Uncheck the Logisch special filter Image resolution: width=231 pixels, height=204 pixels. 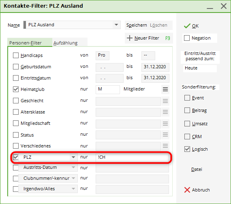coord(187,149)
